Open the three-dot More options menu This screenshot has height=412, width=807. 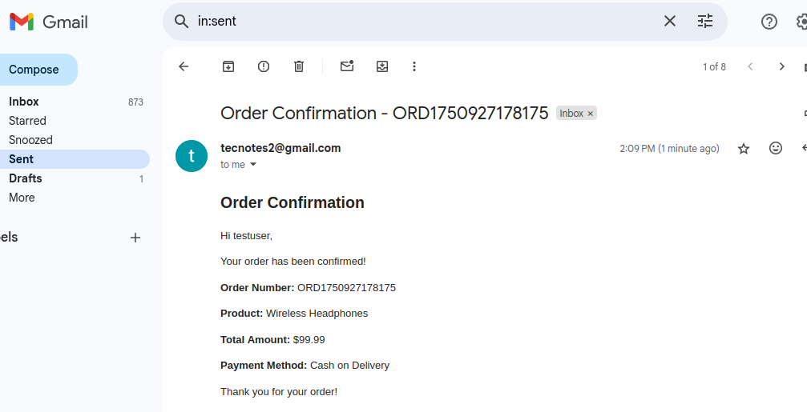[x=414, y=66]
